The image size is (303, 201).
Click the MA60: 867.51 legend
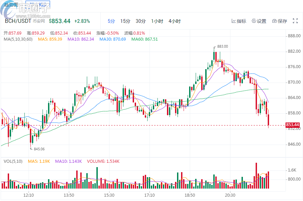point(144,39)
